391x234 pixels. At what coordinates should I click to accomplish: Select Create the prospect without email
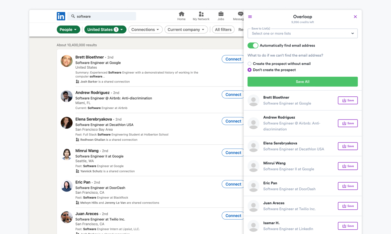click(x=249, y=64)
